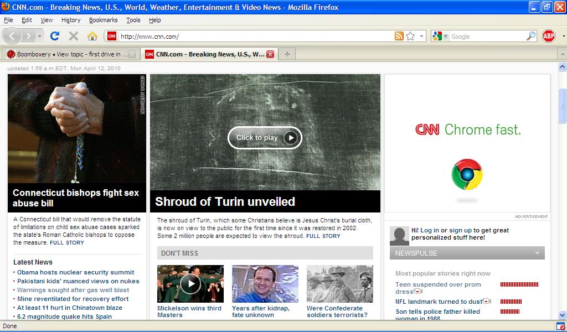Open Mickelson wins third Masters link
This screenshot has width=567, height=332.
pyautogui.click(x=189, y=312)
